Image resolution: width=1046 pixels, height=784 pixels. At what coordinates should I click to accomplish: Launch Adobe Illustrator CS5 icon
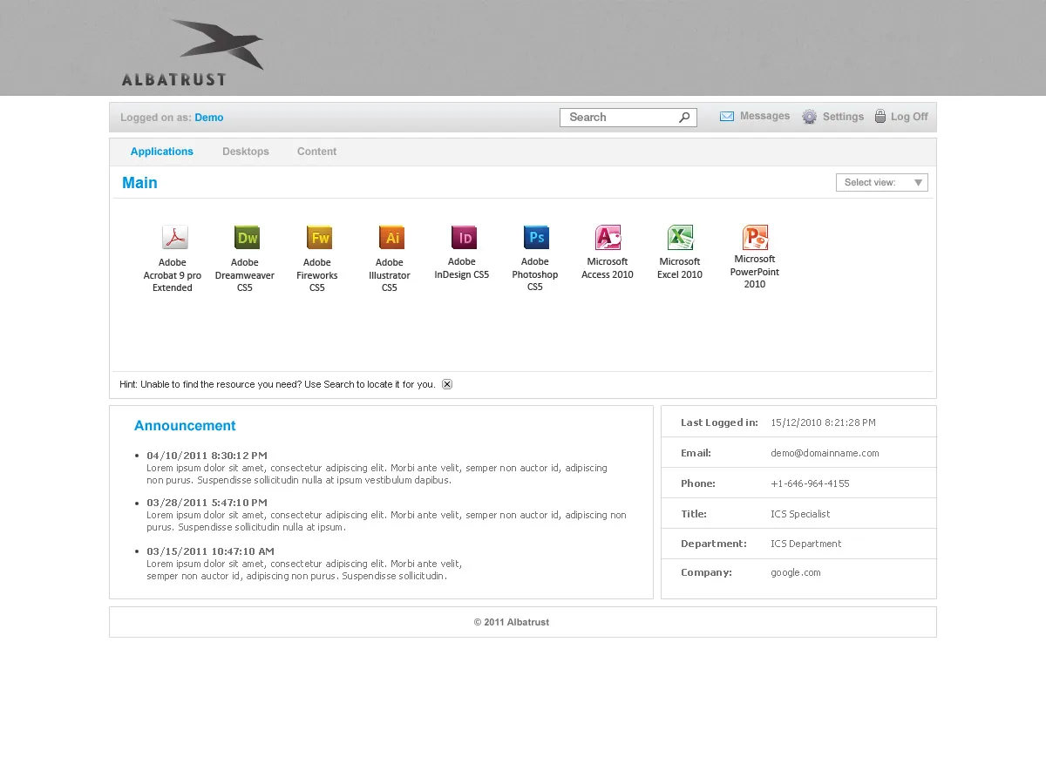click(391, 238)
